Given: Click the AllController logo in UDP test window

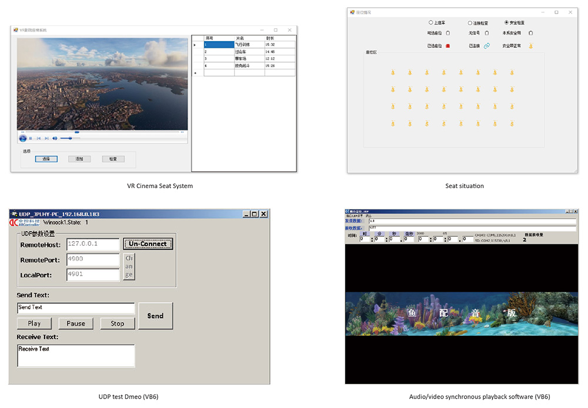Looking at the screenshot, I should [25, 222].
